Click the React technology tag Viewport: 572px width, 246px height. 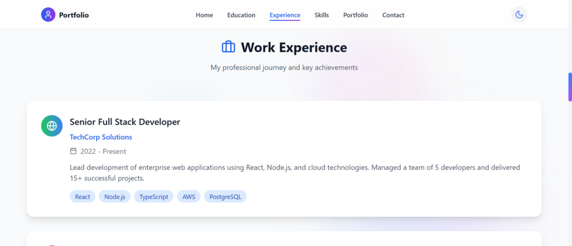point(83,197)
